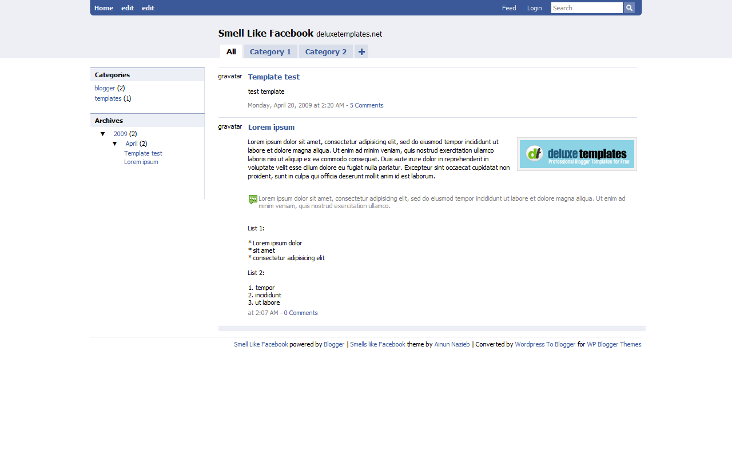
Task: Click the plus tab icon
Action: click(361, 51)
